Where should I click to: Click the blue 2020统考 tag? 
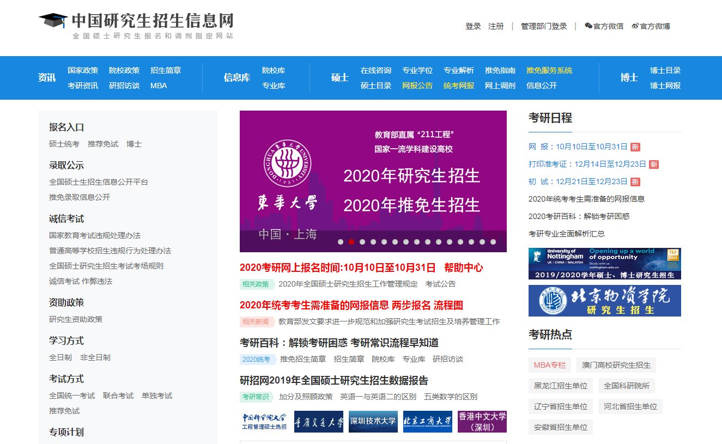(x=256, y=359)
